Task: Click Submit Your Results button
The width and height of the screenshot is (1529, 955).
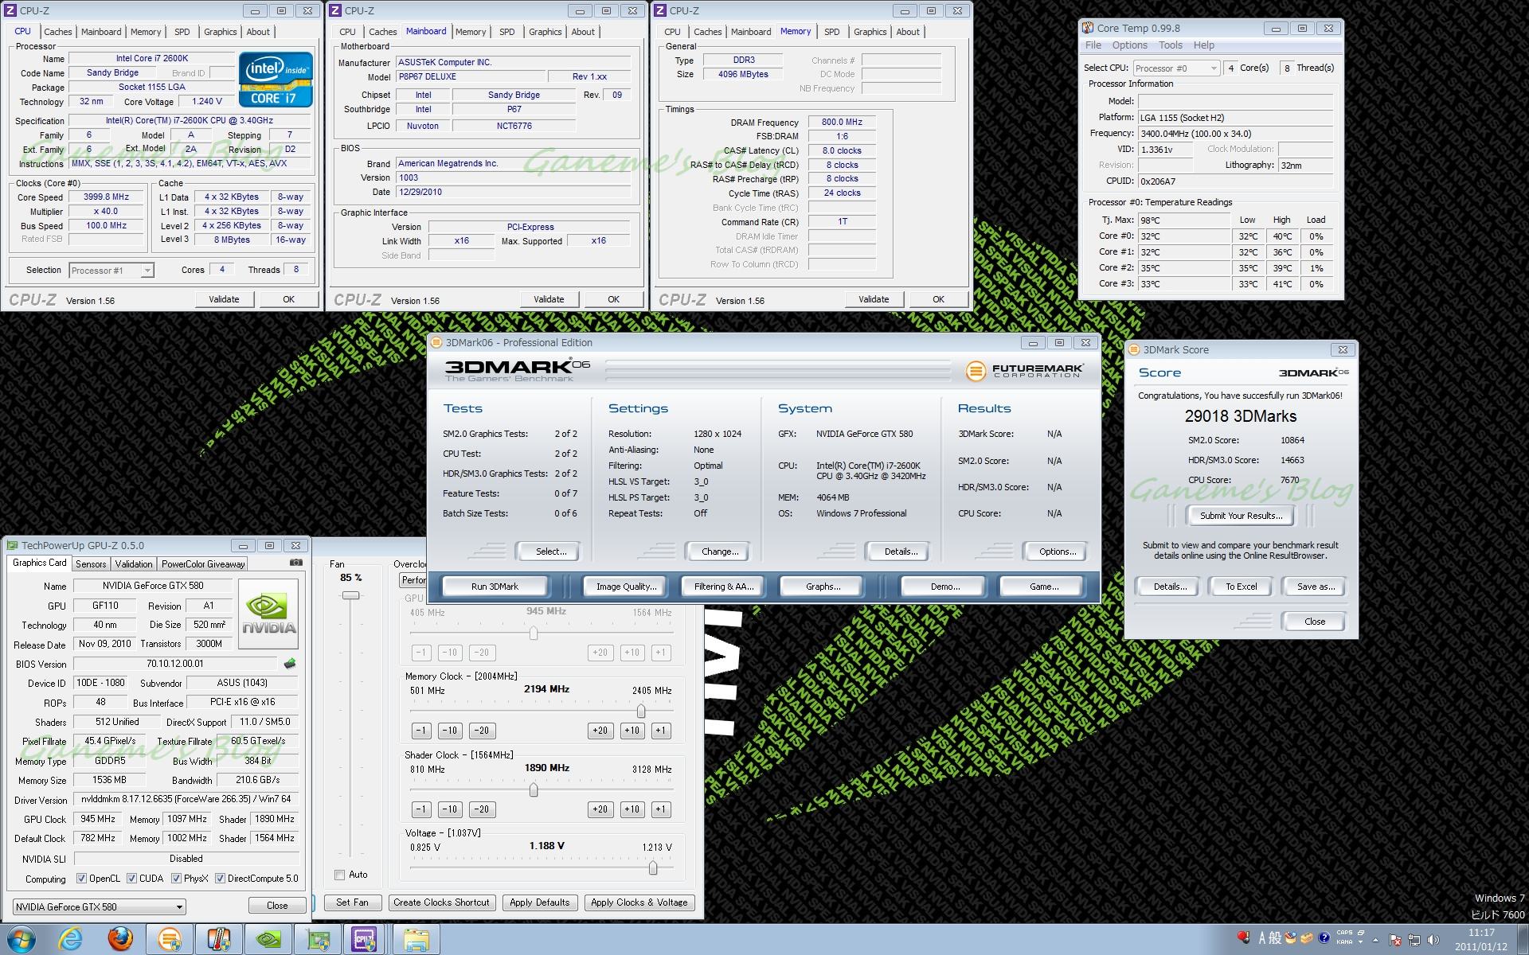Action: click(x=1241, y=516)
